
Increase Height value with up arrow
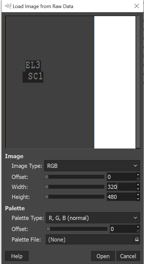point(138,195)
